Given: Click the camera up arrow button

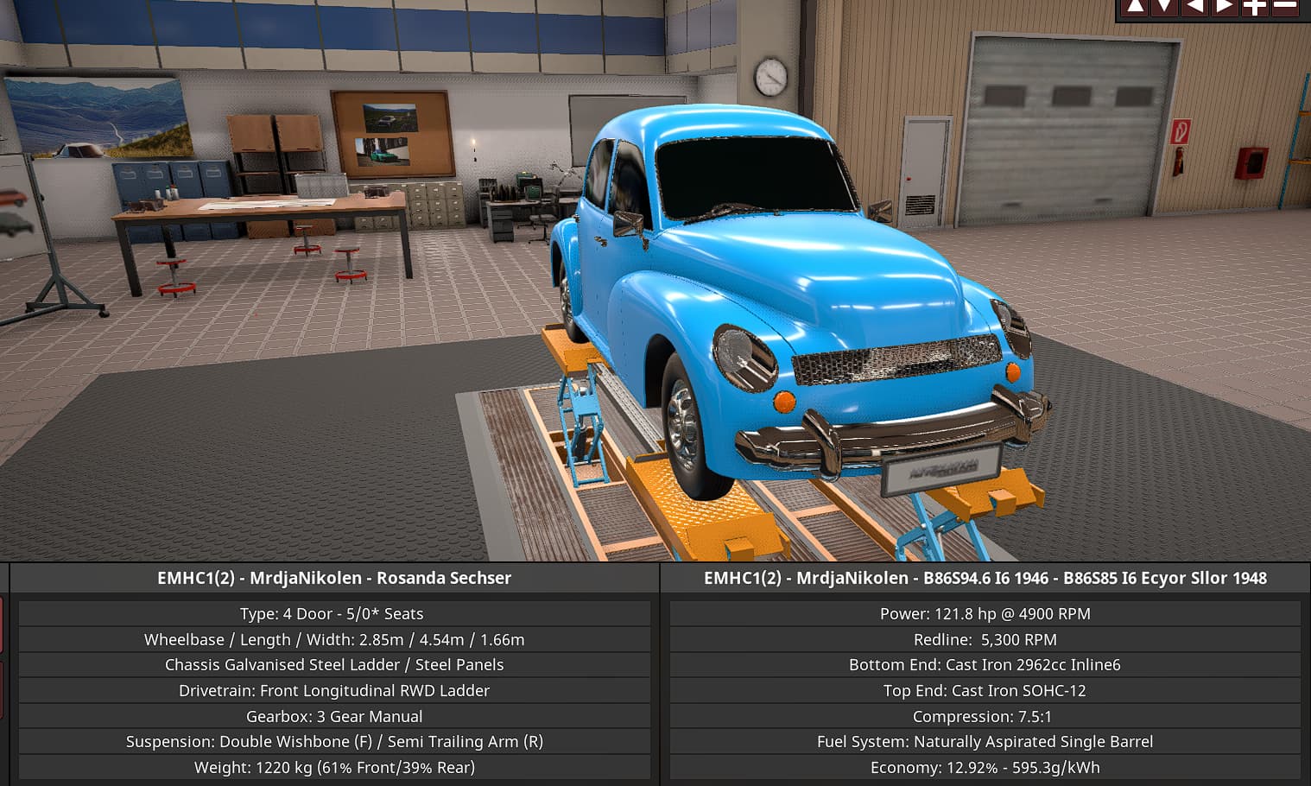Looking at the screenshot, I should click(x=1136, y=7).
